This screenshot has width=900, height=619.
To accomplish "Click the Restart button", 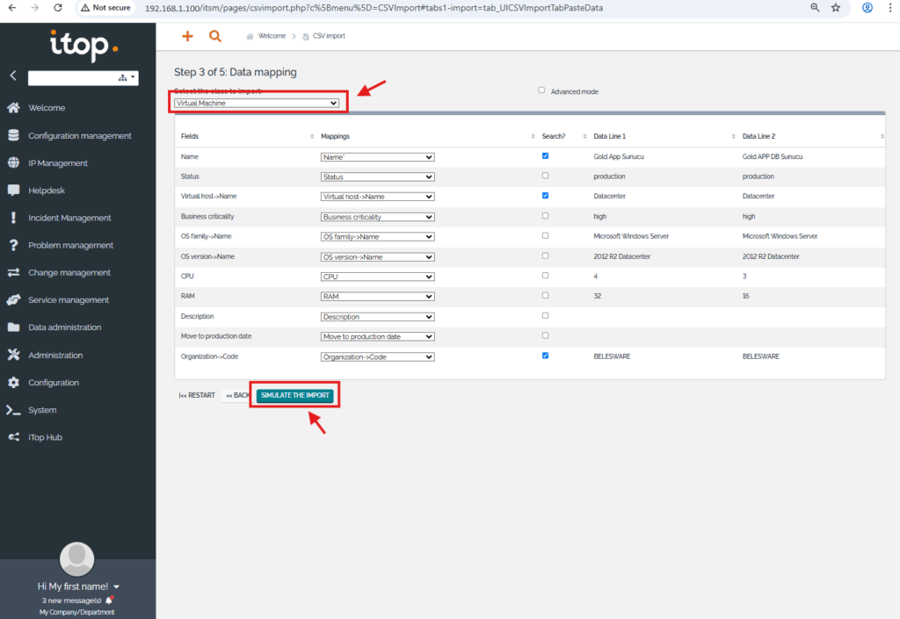I will point(197,395).
